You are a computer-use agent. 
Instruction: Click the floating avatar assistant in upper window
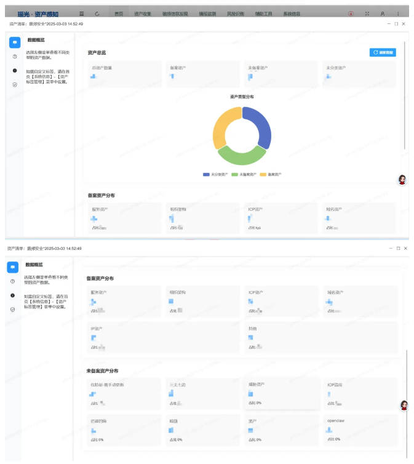[x=402, y=180]
